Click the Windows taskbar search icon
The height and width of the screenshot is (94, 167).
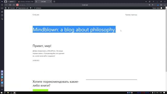point(5,93)
